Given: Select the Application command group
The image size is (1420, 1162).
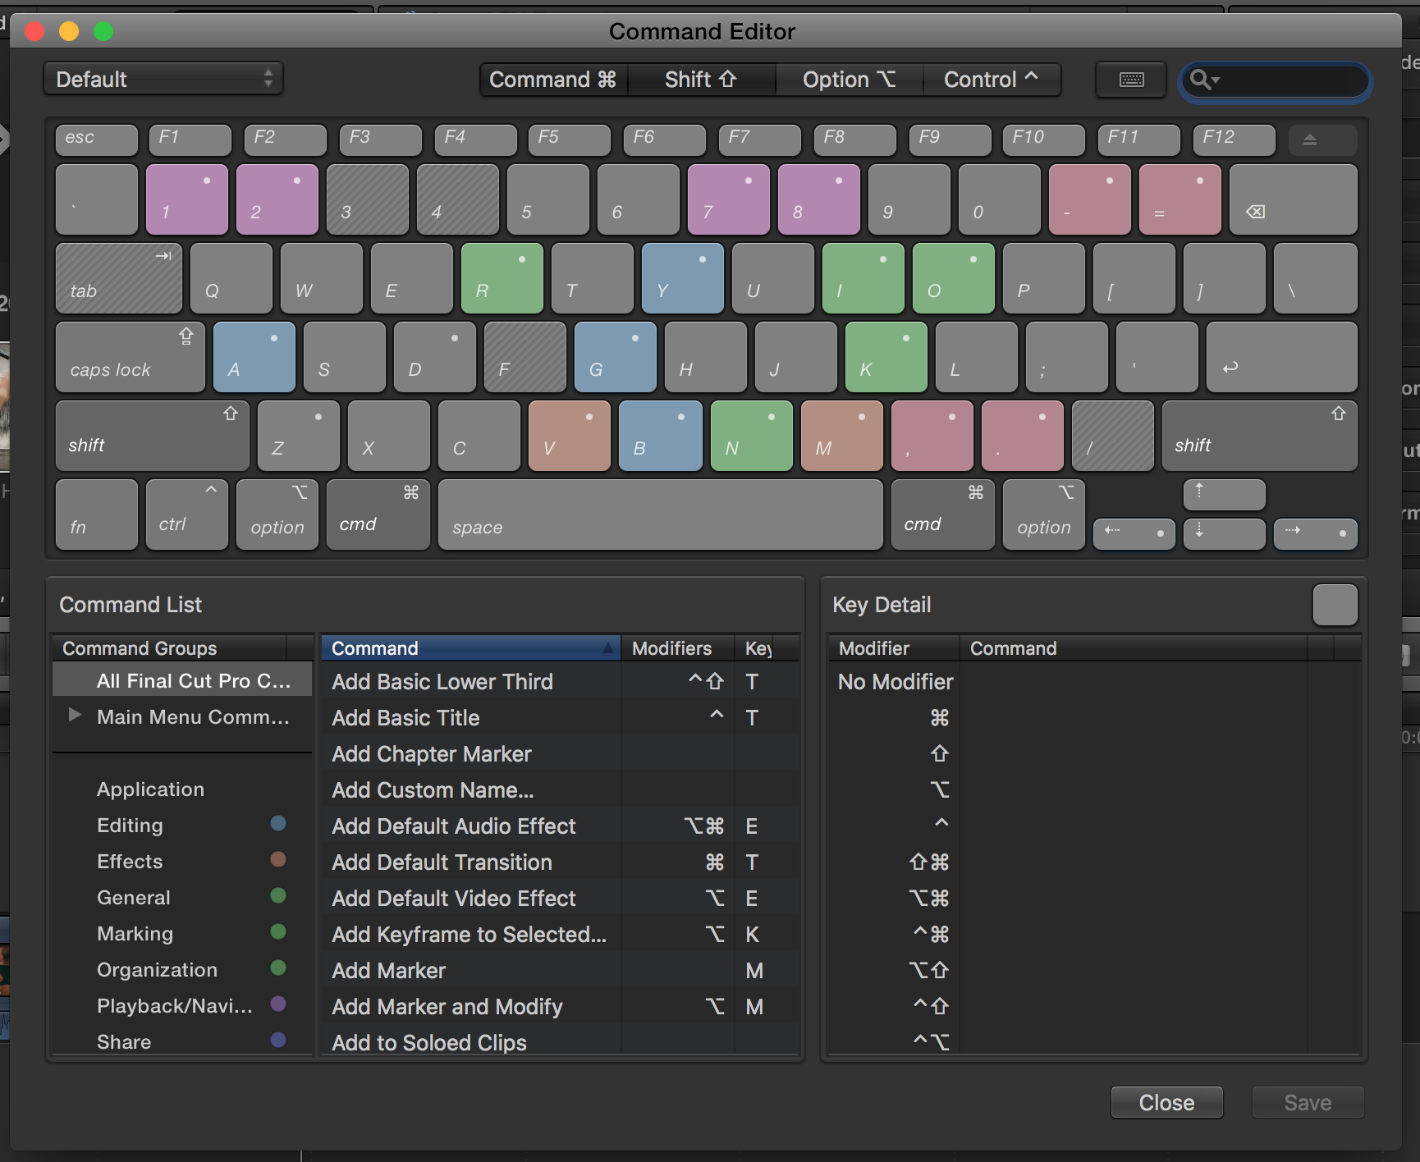Looking at the screenshot, I should tap(181, 789).
